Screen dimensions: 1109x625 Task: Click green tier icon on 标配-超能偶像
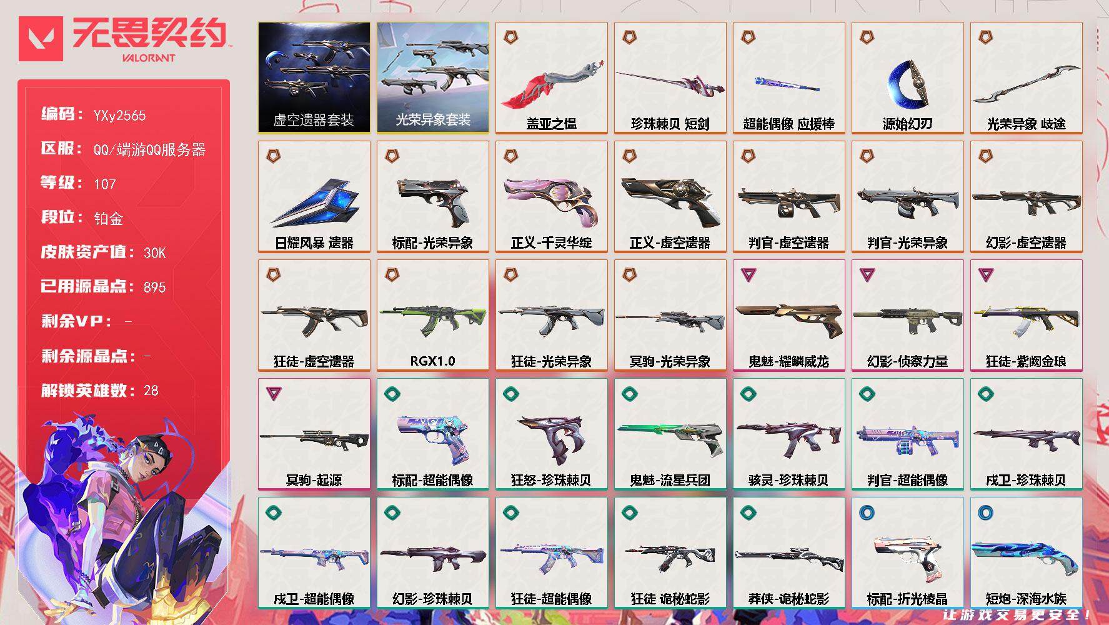click(391, 394)
